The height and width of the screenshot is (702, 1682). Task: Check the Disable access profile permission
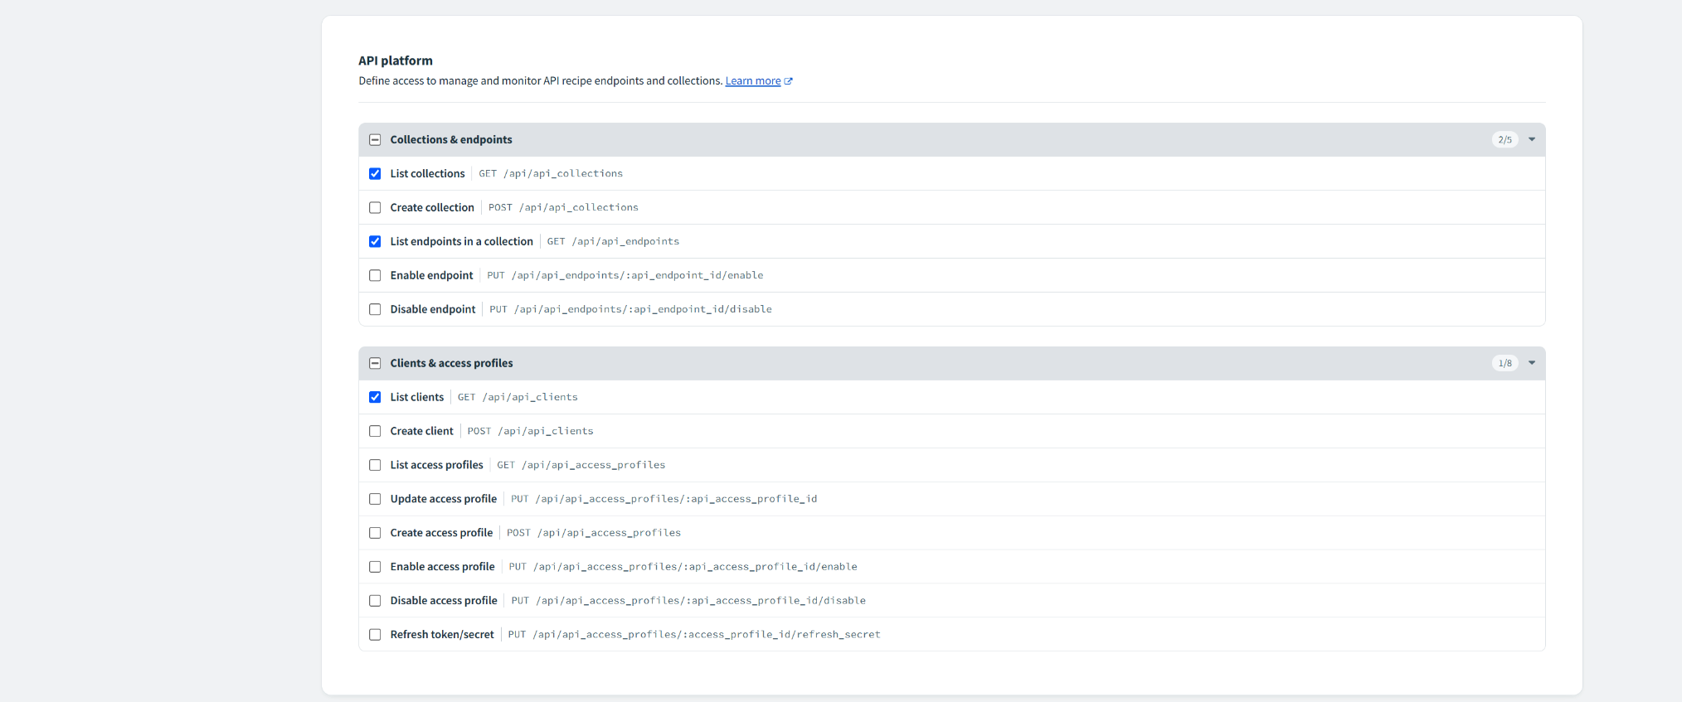(x=375, y=601)
